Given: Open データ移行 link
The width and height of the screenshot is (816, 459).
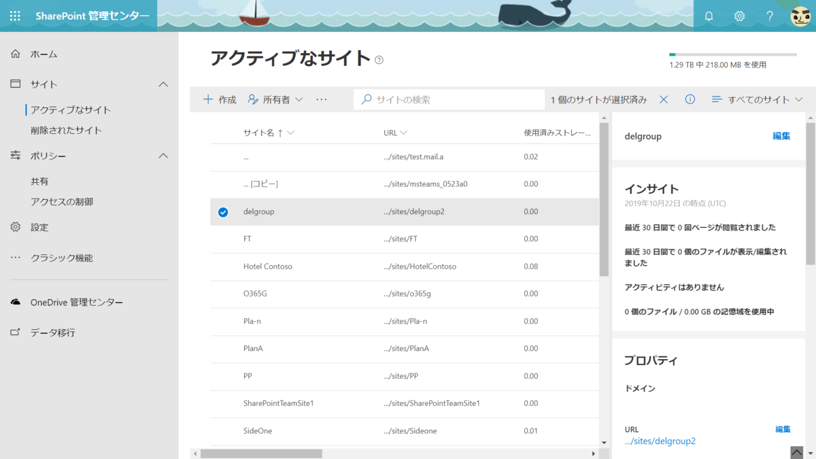Looking at the screenshot, I should pyautogui.click(x=53, y=333).
